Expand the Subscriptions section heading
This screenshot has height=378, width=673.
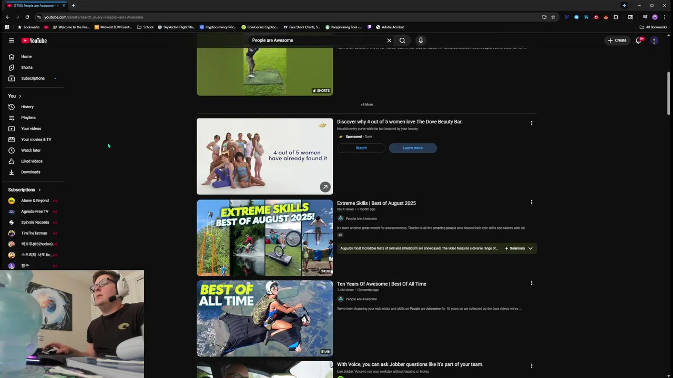click(24, 190)
